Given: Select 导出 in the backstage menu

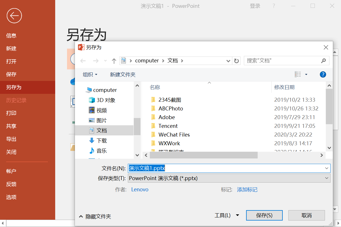Looking at the screenshot, I should coord(11,139).
